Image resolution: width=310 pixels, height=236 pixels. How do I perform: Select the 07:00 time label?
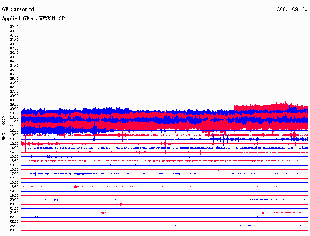click(14, 87)
